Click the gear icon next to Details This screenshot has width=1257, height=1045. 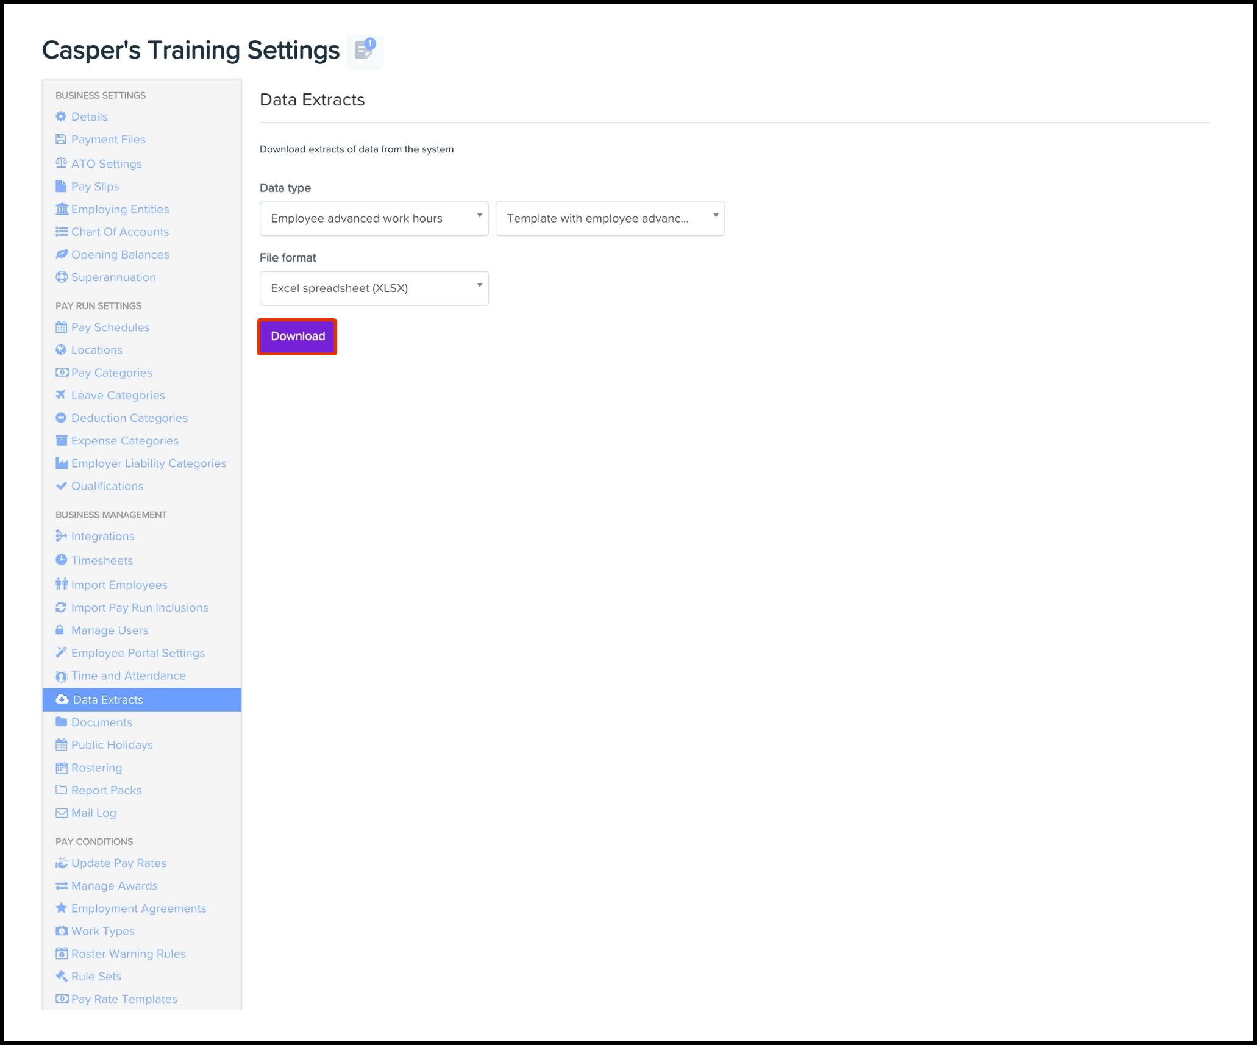tap(61, 116)
